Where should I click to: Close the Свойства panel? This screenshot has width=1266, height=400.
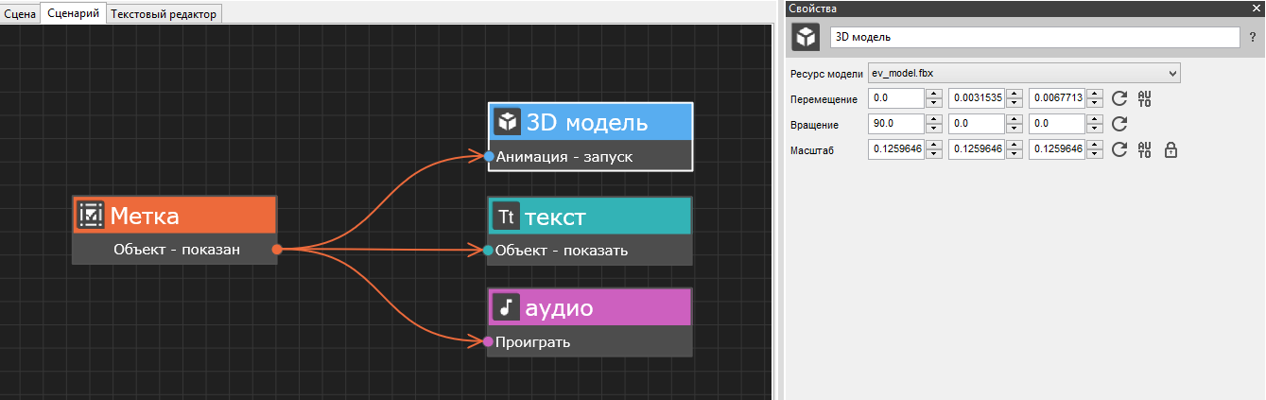(x=1257, y=8)
